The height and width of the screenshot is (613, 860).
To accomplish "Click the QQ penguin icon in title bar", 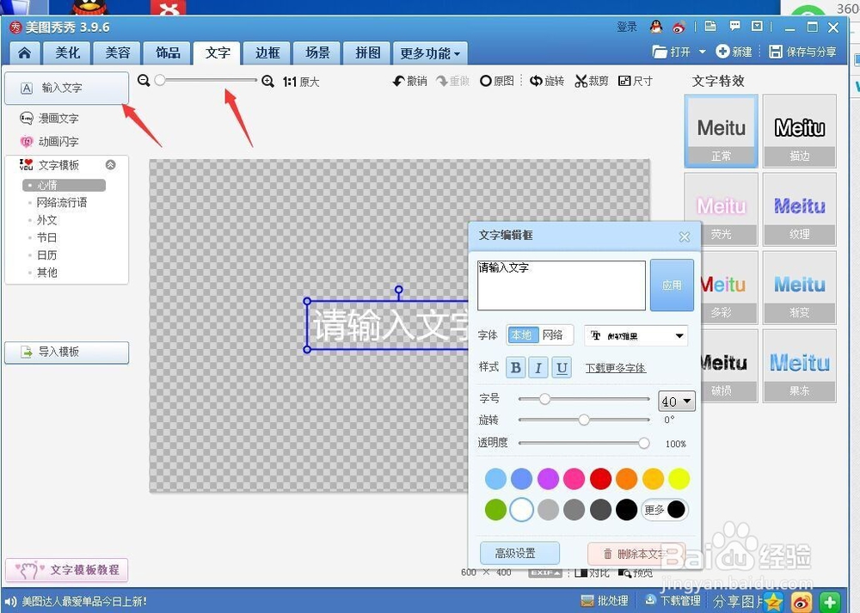I will tap(656, 27).
